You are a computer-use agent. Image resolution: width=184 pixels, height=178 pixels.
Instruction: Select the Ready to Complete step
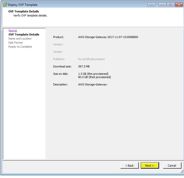(x=20, y=47)
